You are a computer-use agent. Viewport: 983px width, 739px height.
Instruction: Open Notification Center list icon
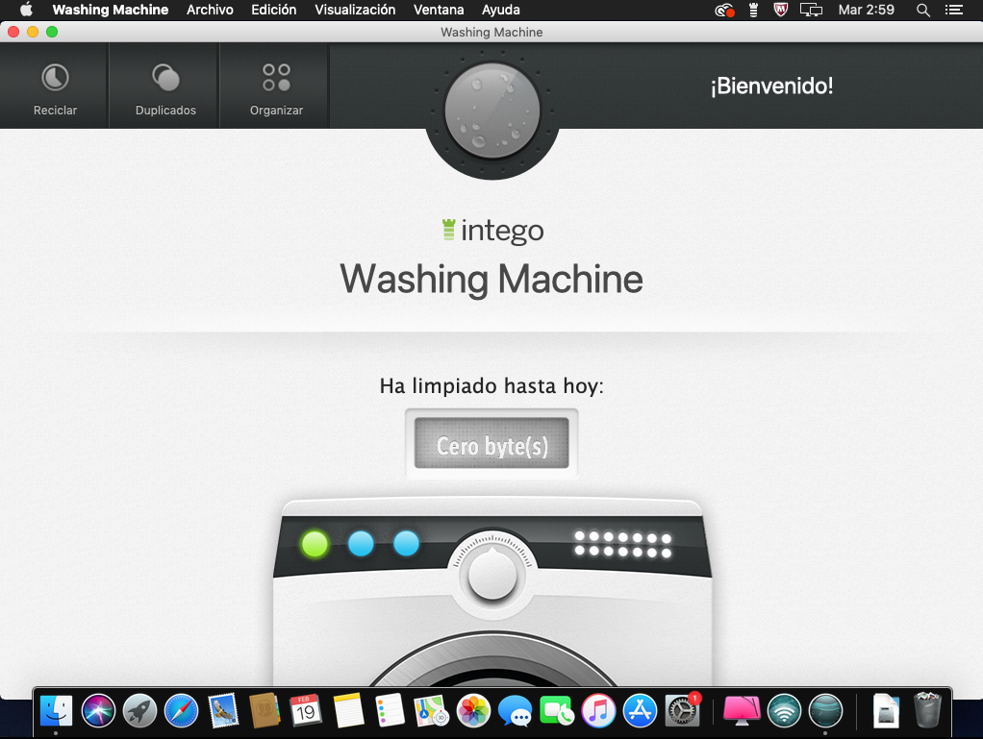pos(953,10)
